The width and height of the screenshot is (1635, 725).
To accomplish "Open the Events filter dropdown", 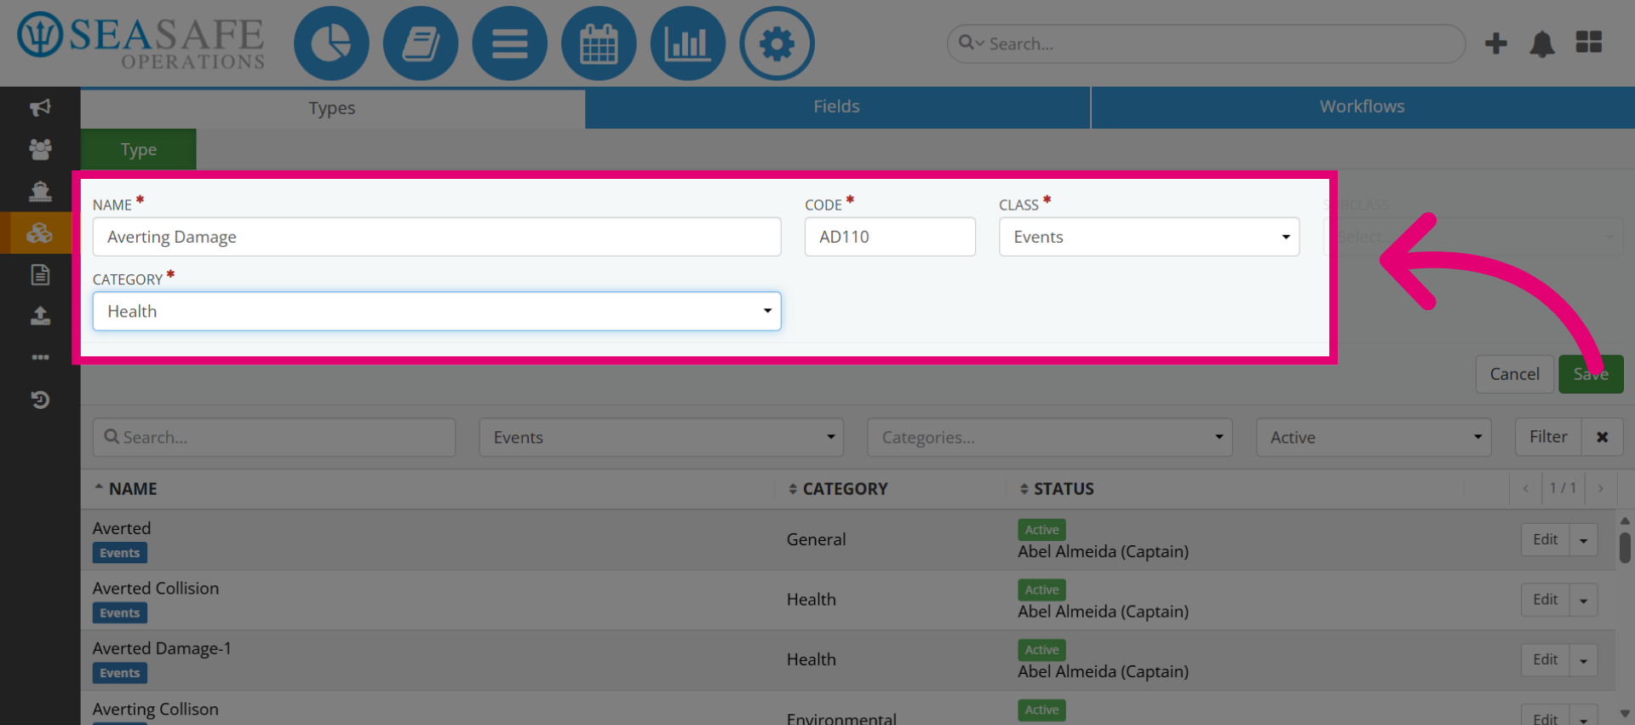I will [x=661, y=437].
